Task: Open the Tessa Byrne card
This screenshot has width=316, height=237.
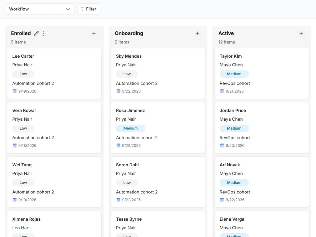Action: [158, 224]
